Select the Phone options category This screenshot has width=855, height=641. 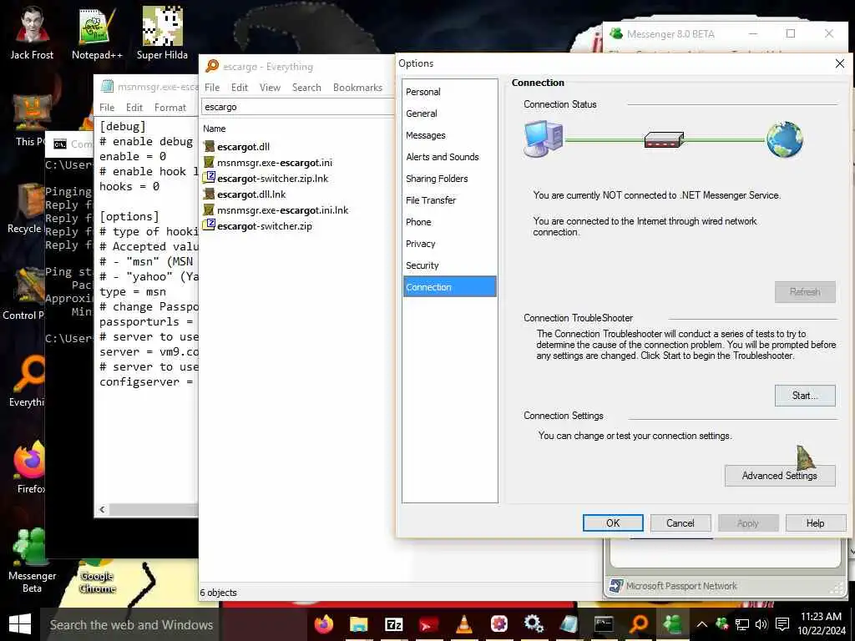click(450, 222)
